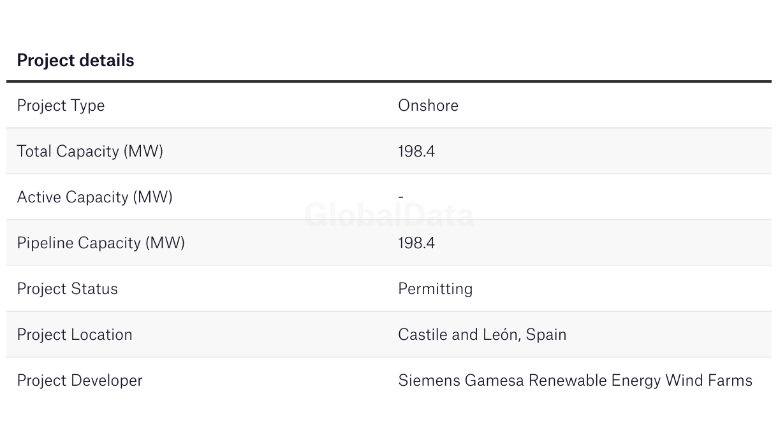Click the Total Capacity value 198.4
This screenshot has height=429, width=778.
tap(416, 151)
